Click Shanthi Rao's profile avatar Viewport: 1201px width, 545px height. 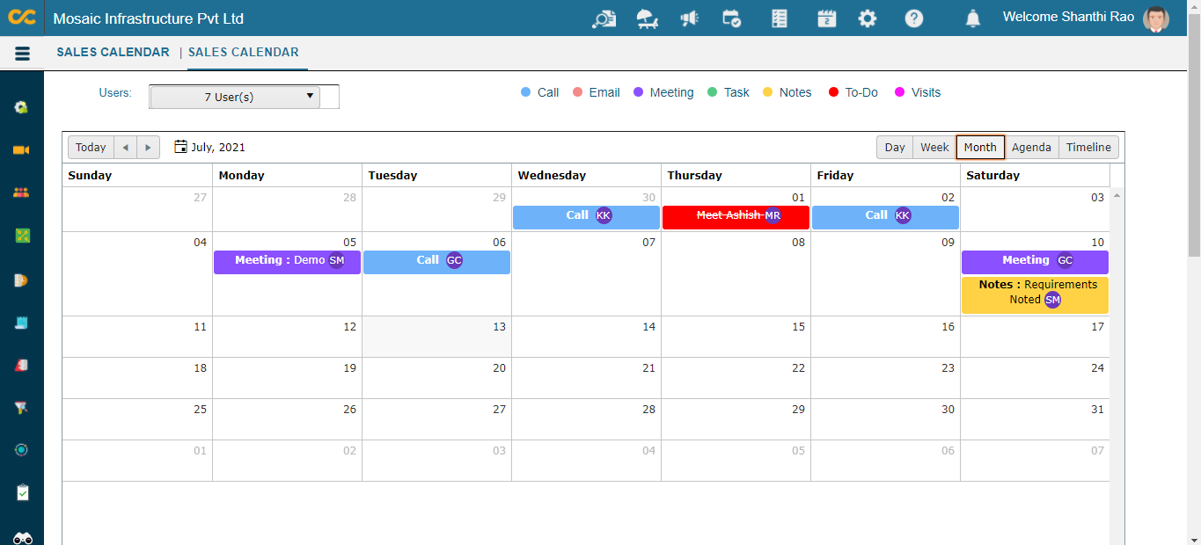click(x=1156, y=18)
